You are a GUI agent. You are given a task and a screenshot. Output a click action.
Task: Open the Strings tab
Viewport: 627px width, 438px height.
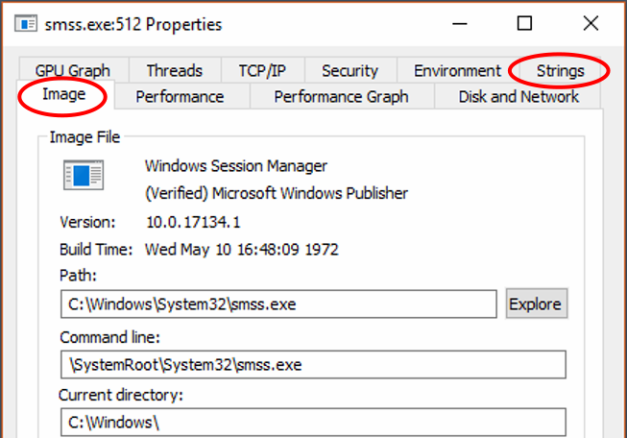[561, 70]
